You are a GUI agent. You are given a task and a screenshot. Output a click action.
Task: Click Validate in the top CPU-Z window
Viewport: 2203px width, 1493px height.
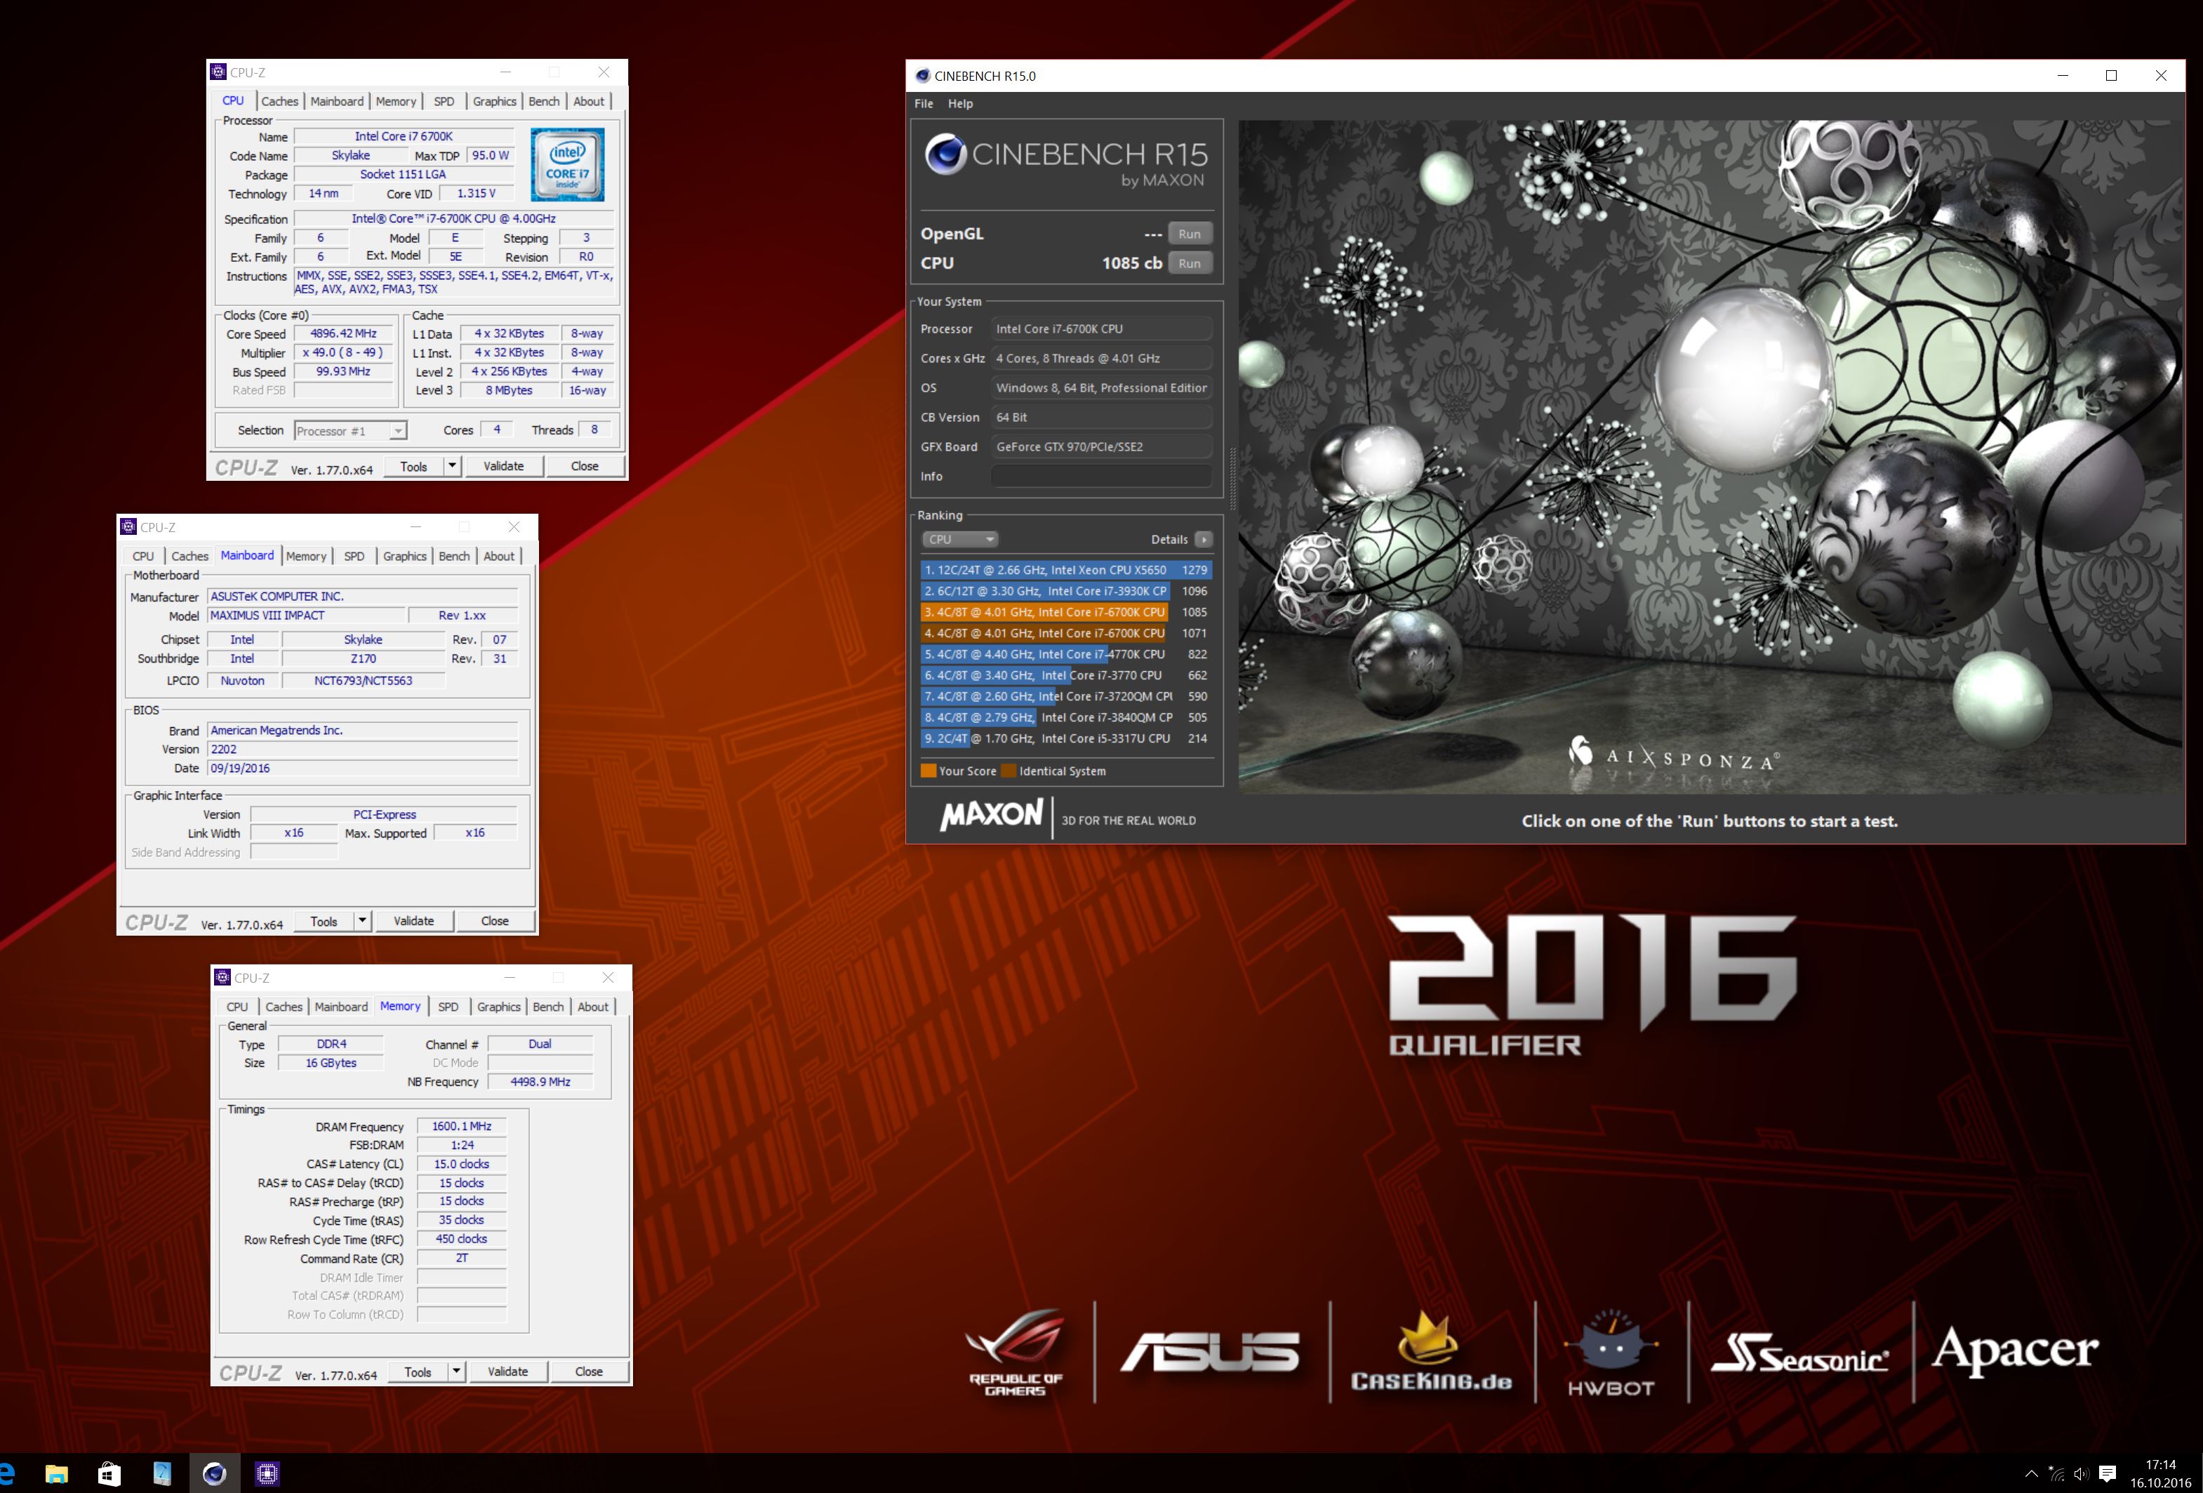coord(503,465)
